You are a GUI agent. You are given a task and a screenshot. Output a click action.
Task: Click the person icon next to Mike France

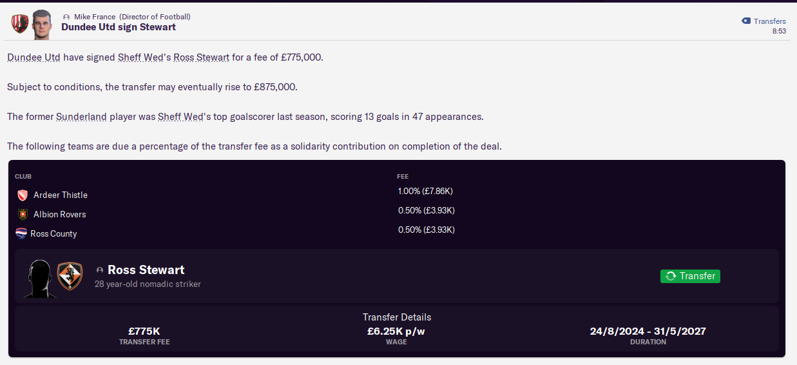66,17
